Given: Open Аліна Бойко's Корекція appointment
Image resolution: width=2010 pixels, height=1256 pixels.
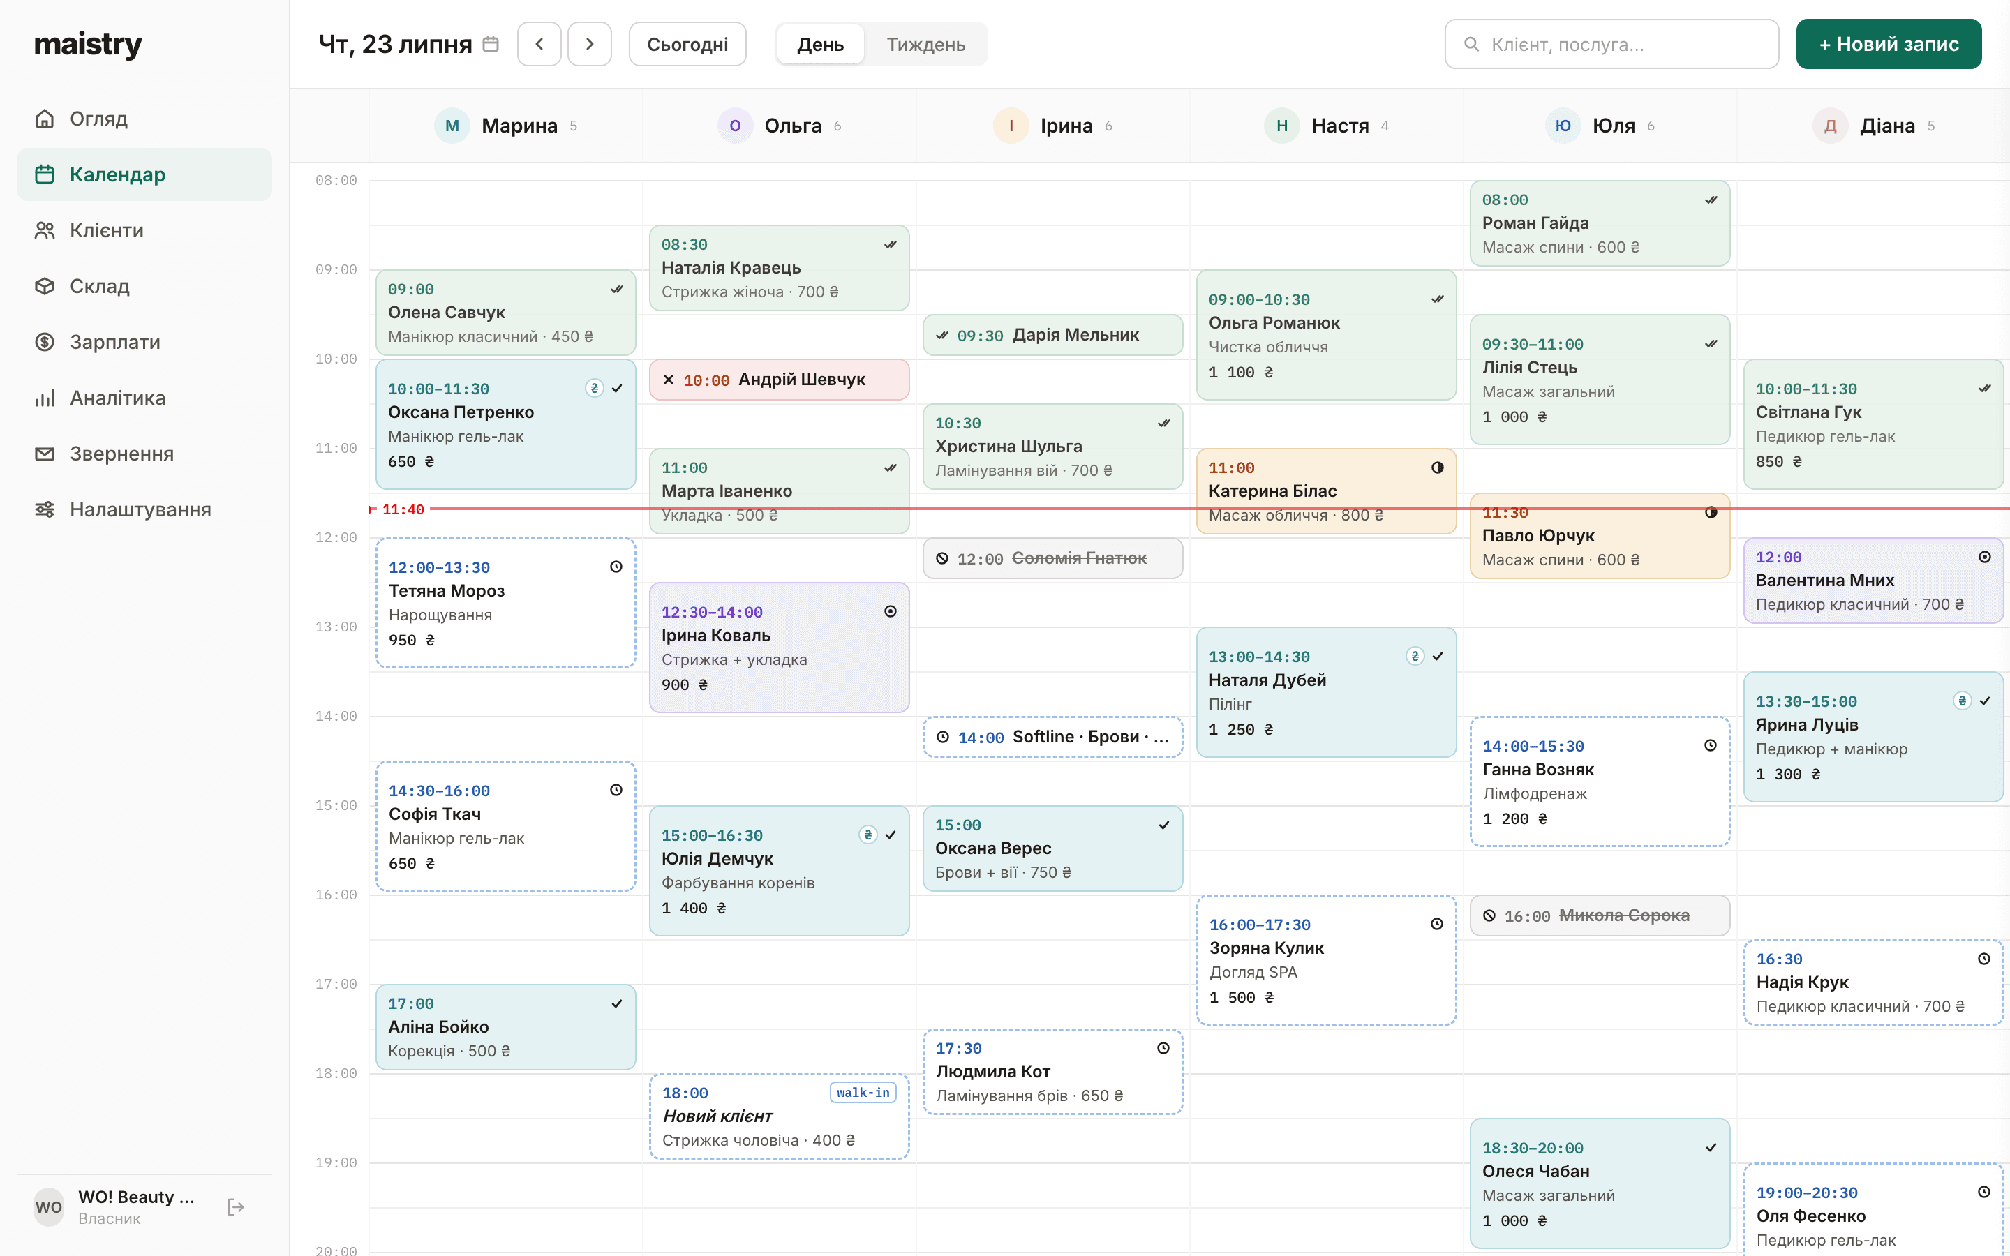Looking at the screenshot, I should pos(506,1028).
